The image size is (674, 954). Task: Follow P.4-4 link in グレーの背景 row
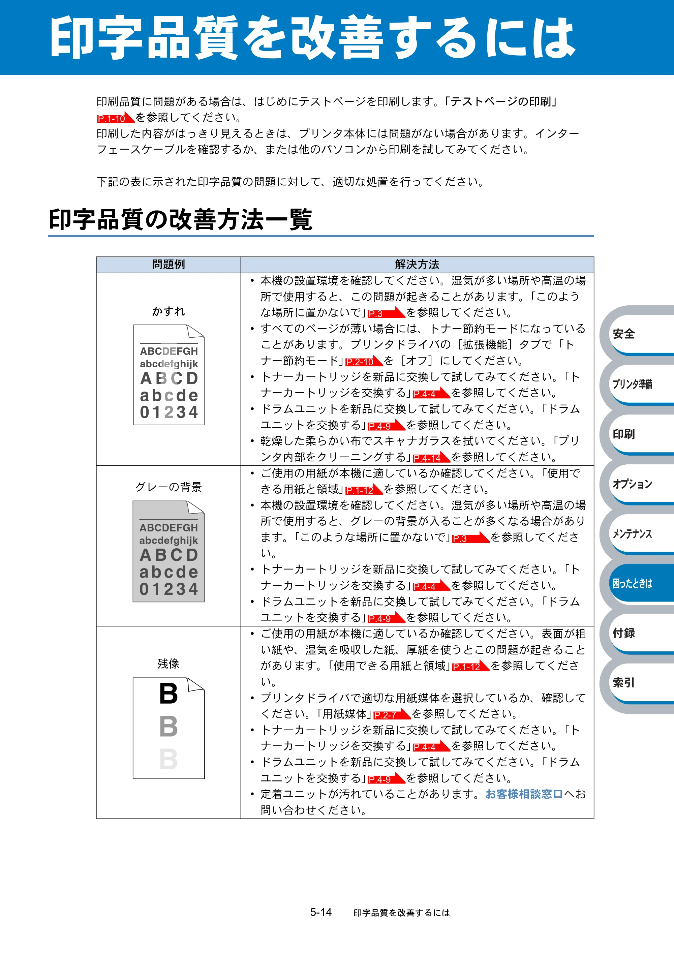tap(431, 586)
